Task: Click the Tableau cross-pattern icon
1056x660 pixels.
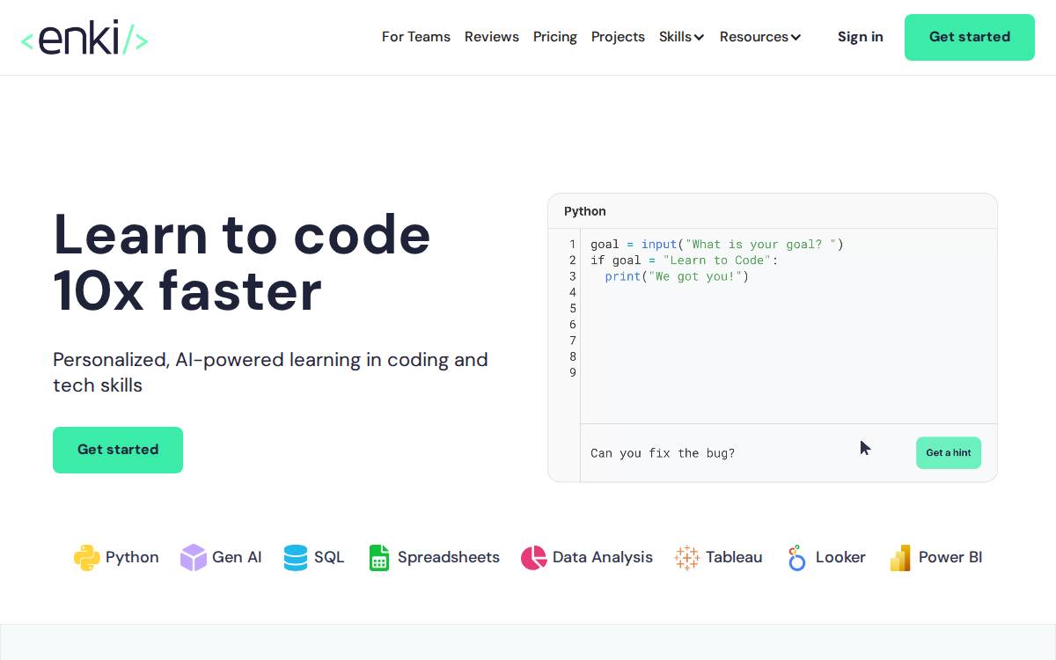Action: point(686,557)
